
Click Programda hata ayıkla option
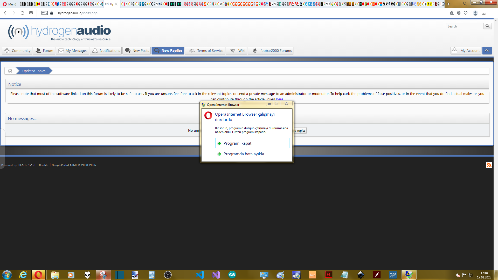point(244,153)
